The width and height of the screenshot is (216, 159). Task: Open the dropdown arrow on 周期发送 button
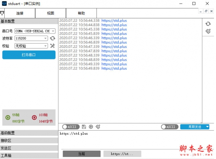coord(207,127)
